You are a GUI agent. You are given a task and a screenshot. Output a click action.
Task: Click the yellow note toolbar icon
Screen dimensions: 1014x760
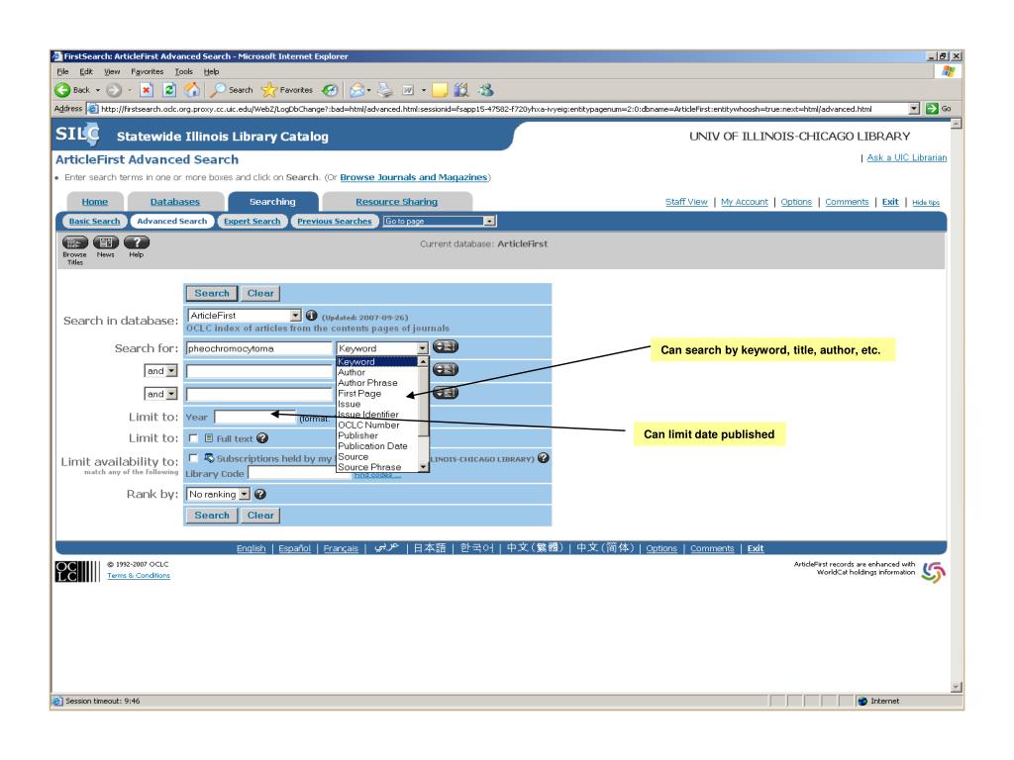(x=440, y=90)
